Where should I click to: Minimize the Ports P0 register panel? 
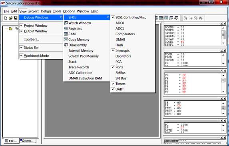click(x=222, y=71)
